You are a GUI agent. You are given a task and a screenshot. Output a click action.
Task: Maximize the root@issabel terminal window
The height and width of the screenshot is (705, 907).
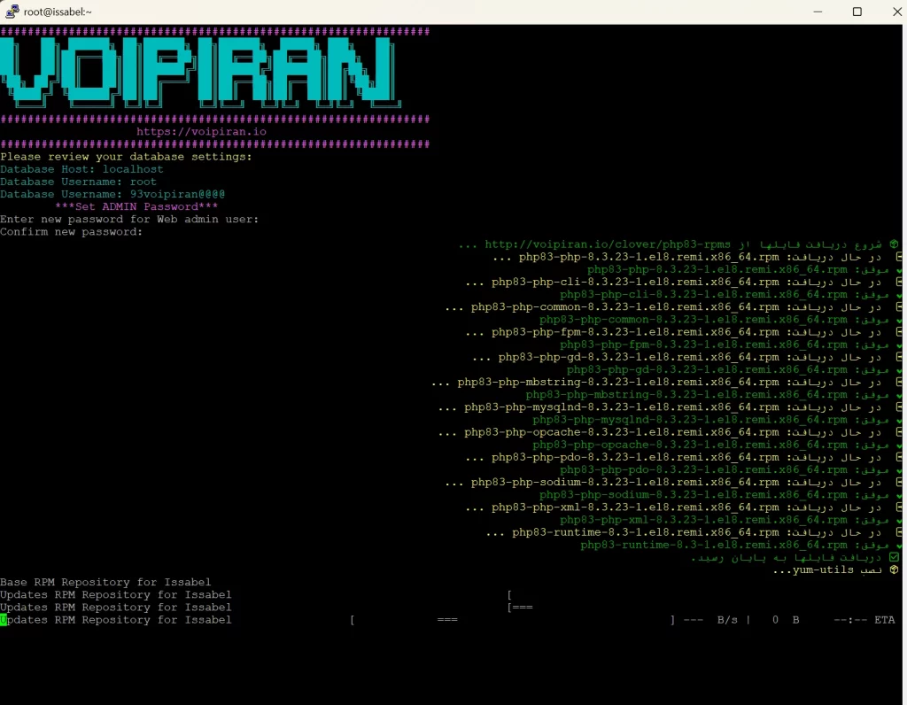pos(857,12)
